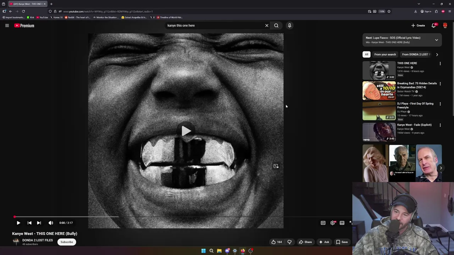
Task: Play video from the bottom control bar
Action: (x=18, y=223)
